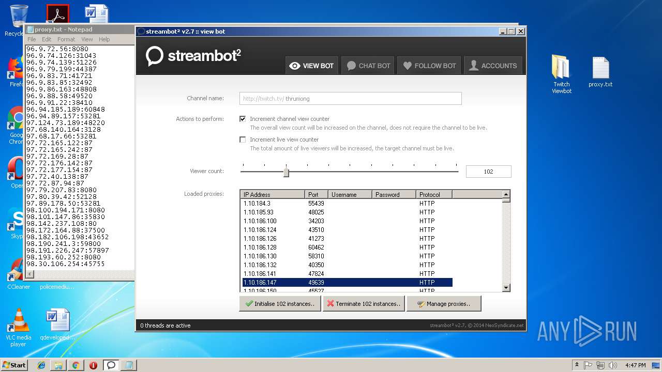662x372 pixels.
Task: Select proxy row 1.10.186.124
Action: 347,230
